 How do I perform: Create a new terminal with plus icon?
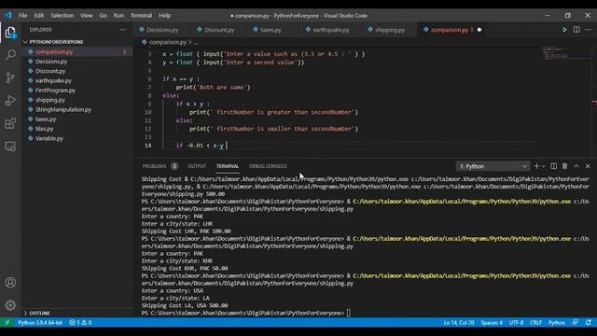(x=536, y=166)
